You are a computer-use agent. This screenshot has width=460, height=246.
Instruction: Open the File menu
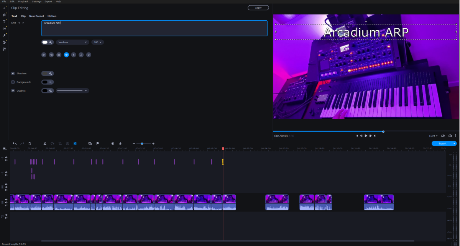(x=4, y=2)
